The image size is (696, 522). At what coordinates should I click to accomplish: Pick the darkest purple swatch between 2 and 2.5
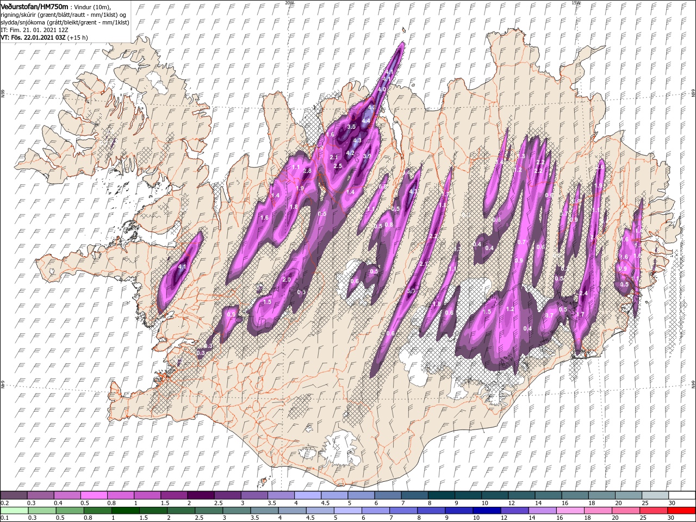pyautogui.click(x=200, y=495)
